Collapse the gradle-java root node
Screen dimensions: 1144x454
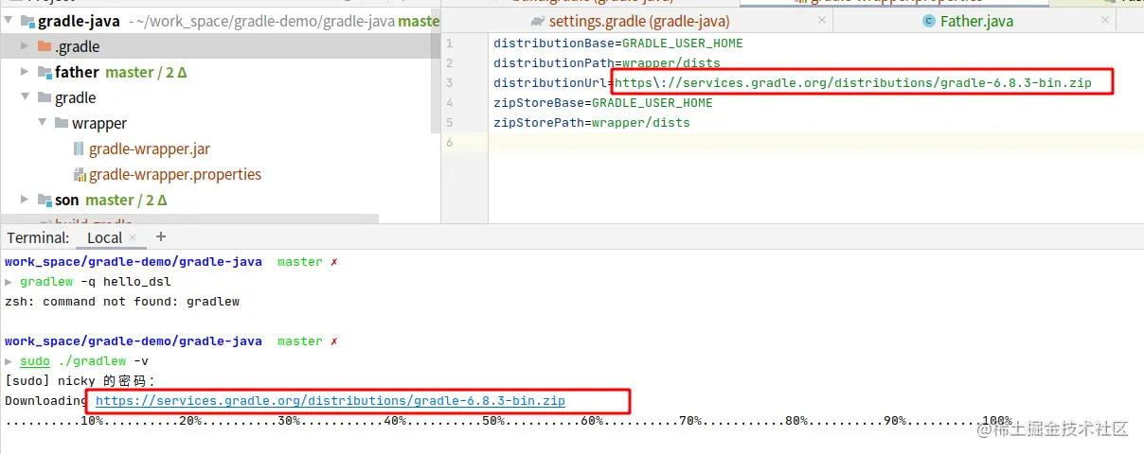click(x=9, y=21)
